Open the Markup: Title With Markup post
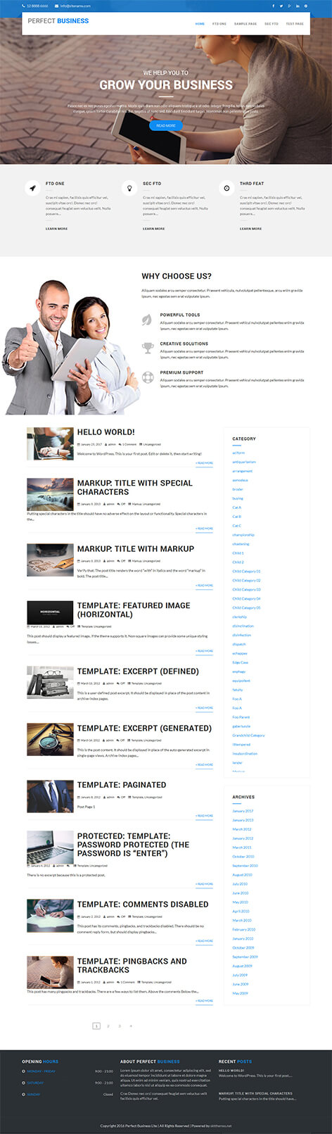 tap(136, 548)
